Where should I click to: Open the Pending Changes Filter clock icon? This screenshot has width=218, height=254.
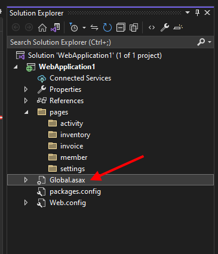pyautogui.click(x=73, y=27)
